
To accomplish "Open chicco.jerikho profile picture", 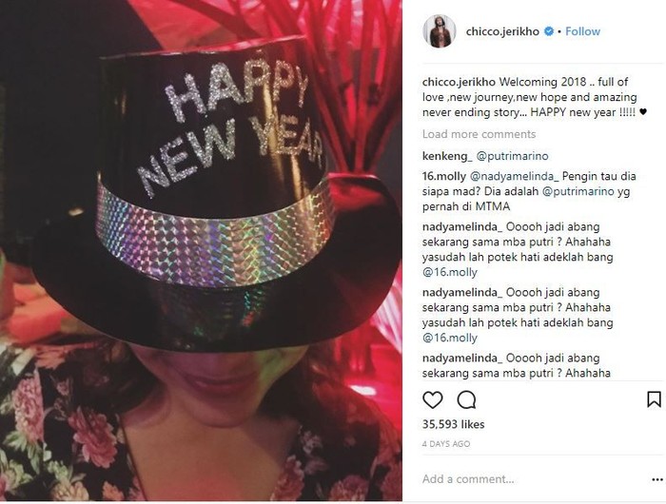I will coord(440,31).
